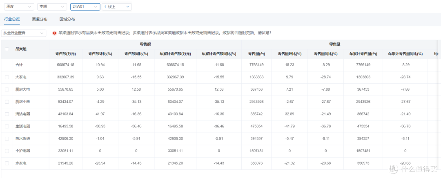Screen dimensions: 441x178
Task: Click the 1507481 retail volume for 个护电器
Action: [x=256, y=151]
